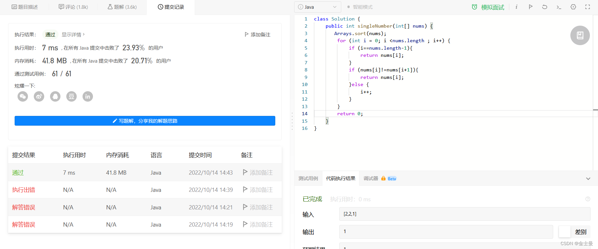Viewport: 598px width, 249px height.
Task: Click the 输出 output field showing 1
Action: [x=446, y=231]
